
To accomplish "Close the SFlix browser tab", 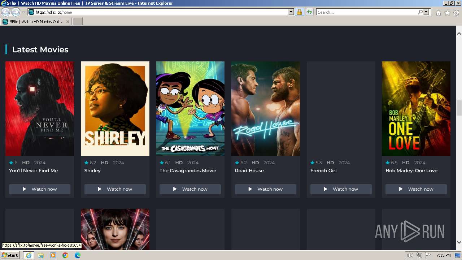I will (x=68, y=22).
